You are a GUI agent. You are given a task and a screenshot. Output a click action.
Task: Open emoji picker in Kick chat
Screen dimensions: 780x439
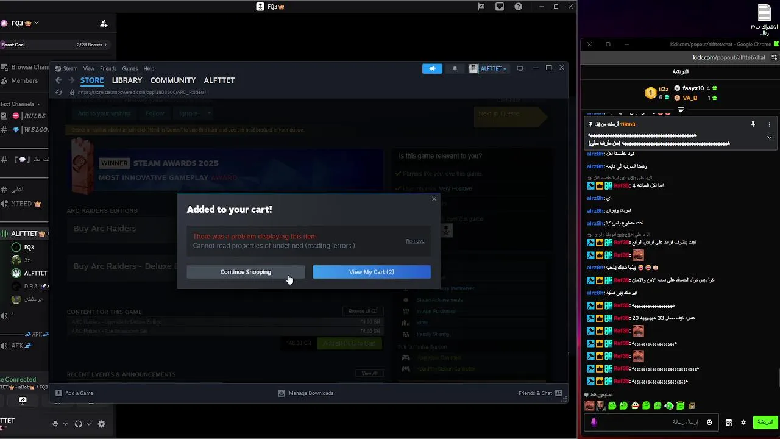click(x=709, y=422)
